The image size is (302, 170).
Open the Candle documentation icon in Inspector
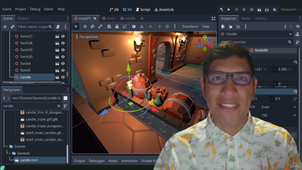[297, 34]
